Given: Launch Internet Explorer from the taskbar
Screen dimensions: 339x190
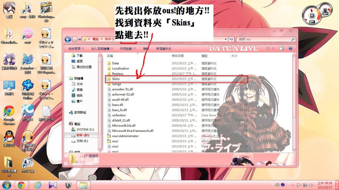Looking at the screenshot, I should (x=37, y=185).
